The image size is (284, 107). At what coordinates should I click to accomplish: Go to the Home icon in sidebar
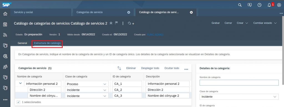coord(5,14)
